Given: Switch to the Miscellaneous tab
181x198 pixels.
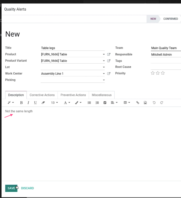Looking at the screenshot, I should (102, 95).
